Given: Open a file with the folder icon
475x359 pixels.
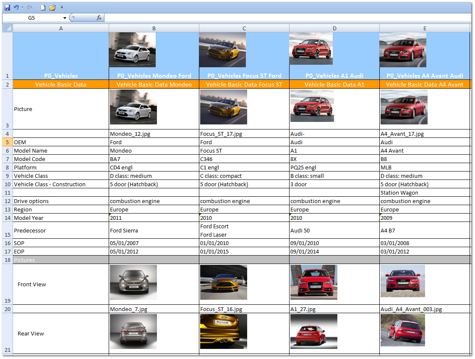Looking at the screenshot, I should coord(52,8).
